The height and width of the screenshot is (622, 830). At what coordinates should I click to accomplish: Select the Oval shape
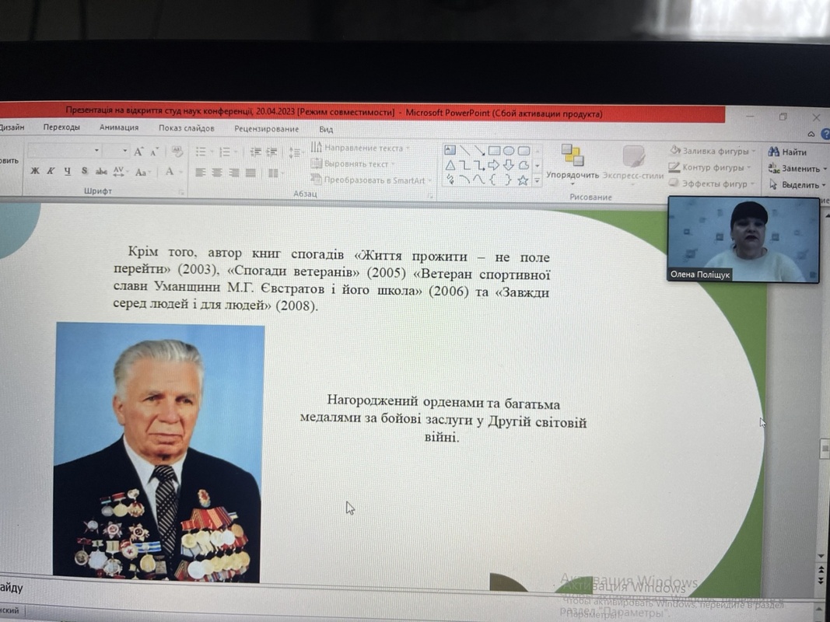point(509,151)
